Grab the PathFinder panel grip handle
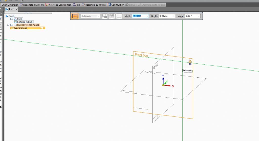Image resolution: width=259 pixels, height=141 pixels. [x=28, y=13]
